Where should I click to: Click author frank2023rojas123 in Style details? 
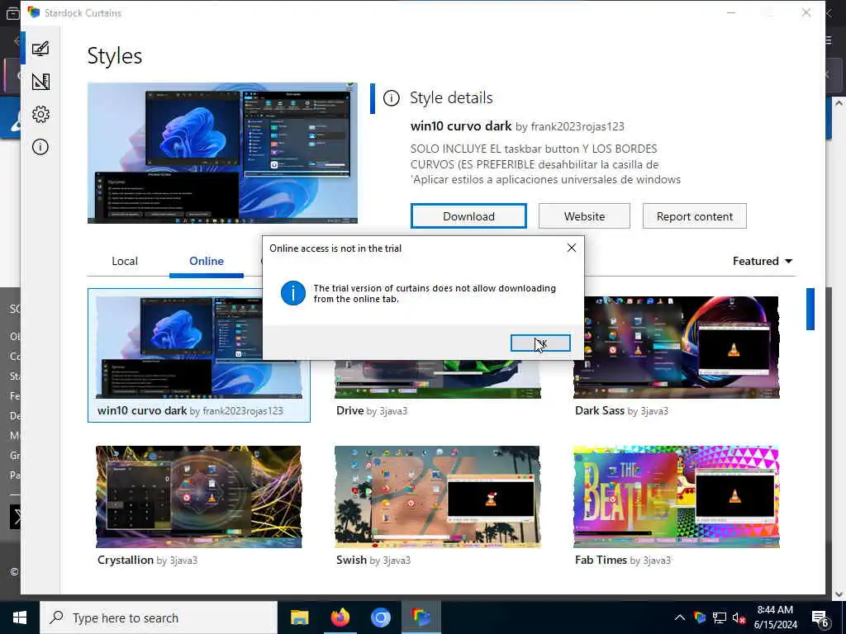coord(577,126)
